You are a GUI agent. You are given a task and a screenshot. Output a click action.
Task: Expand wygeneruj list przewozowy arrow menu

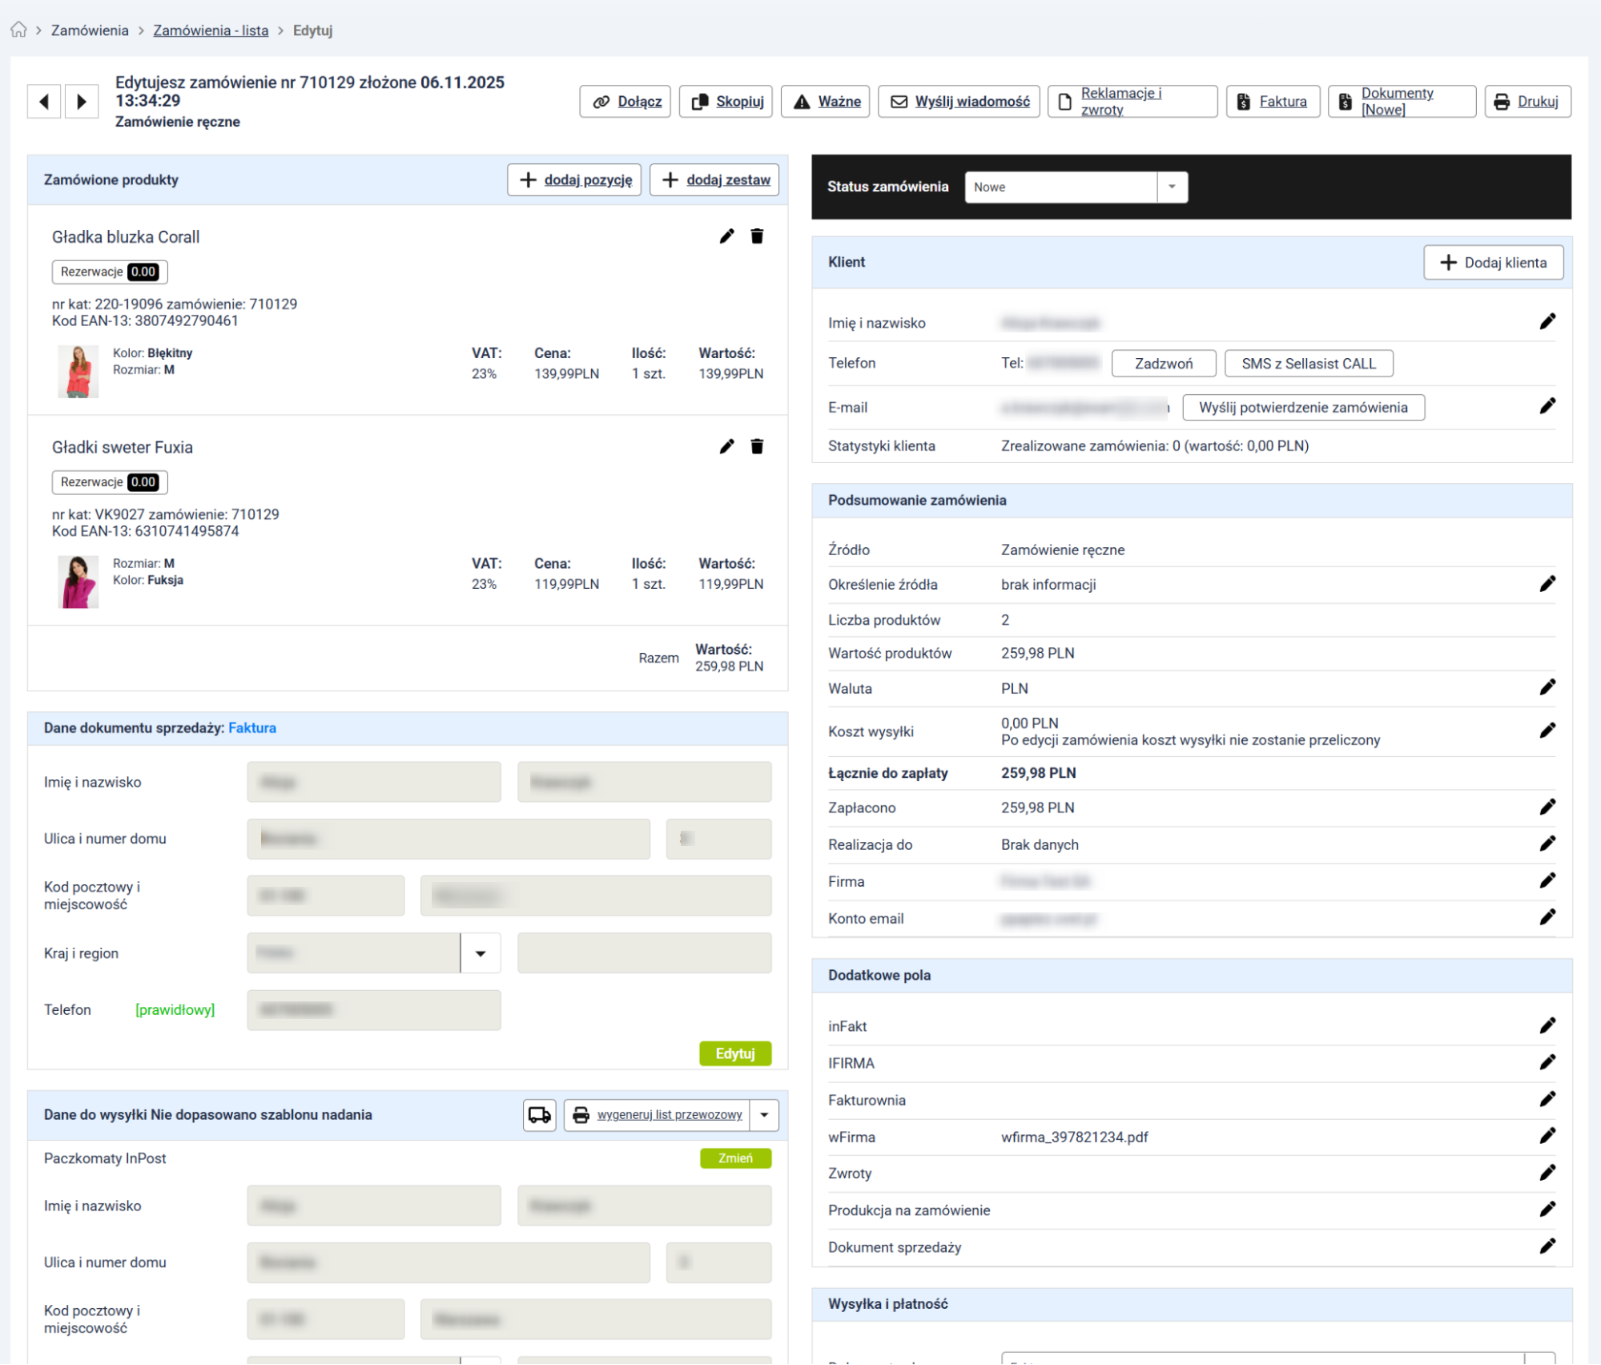(x=764, y=1115)
